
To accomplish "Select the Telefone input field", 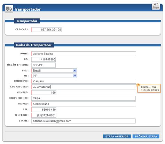I will [44, 115].
